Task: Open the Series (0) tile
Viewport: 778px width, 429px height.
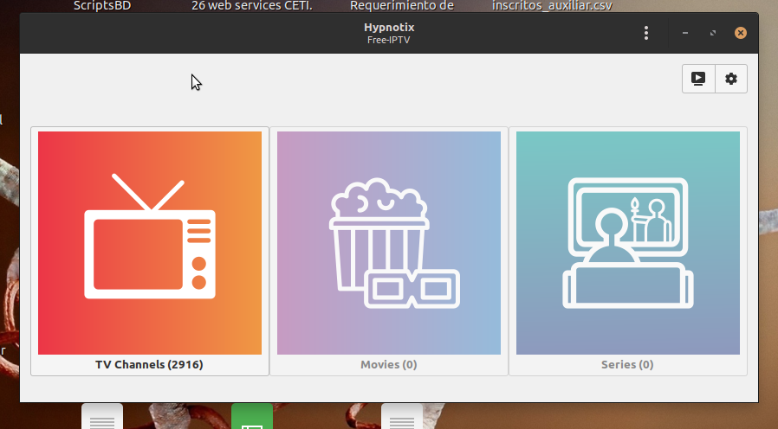Action: 628,251
